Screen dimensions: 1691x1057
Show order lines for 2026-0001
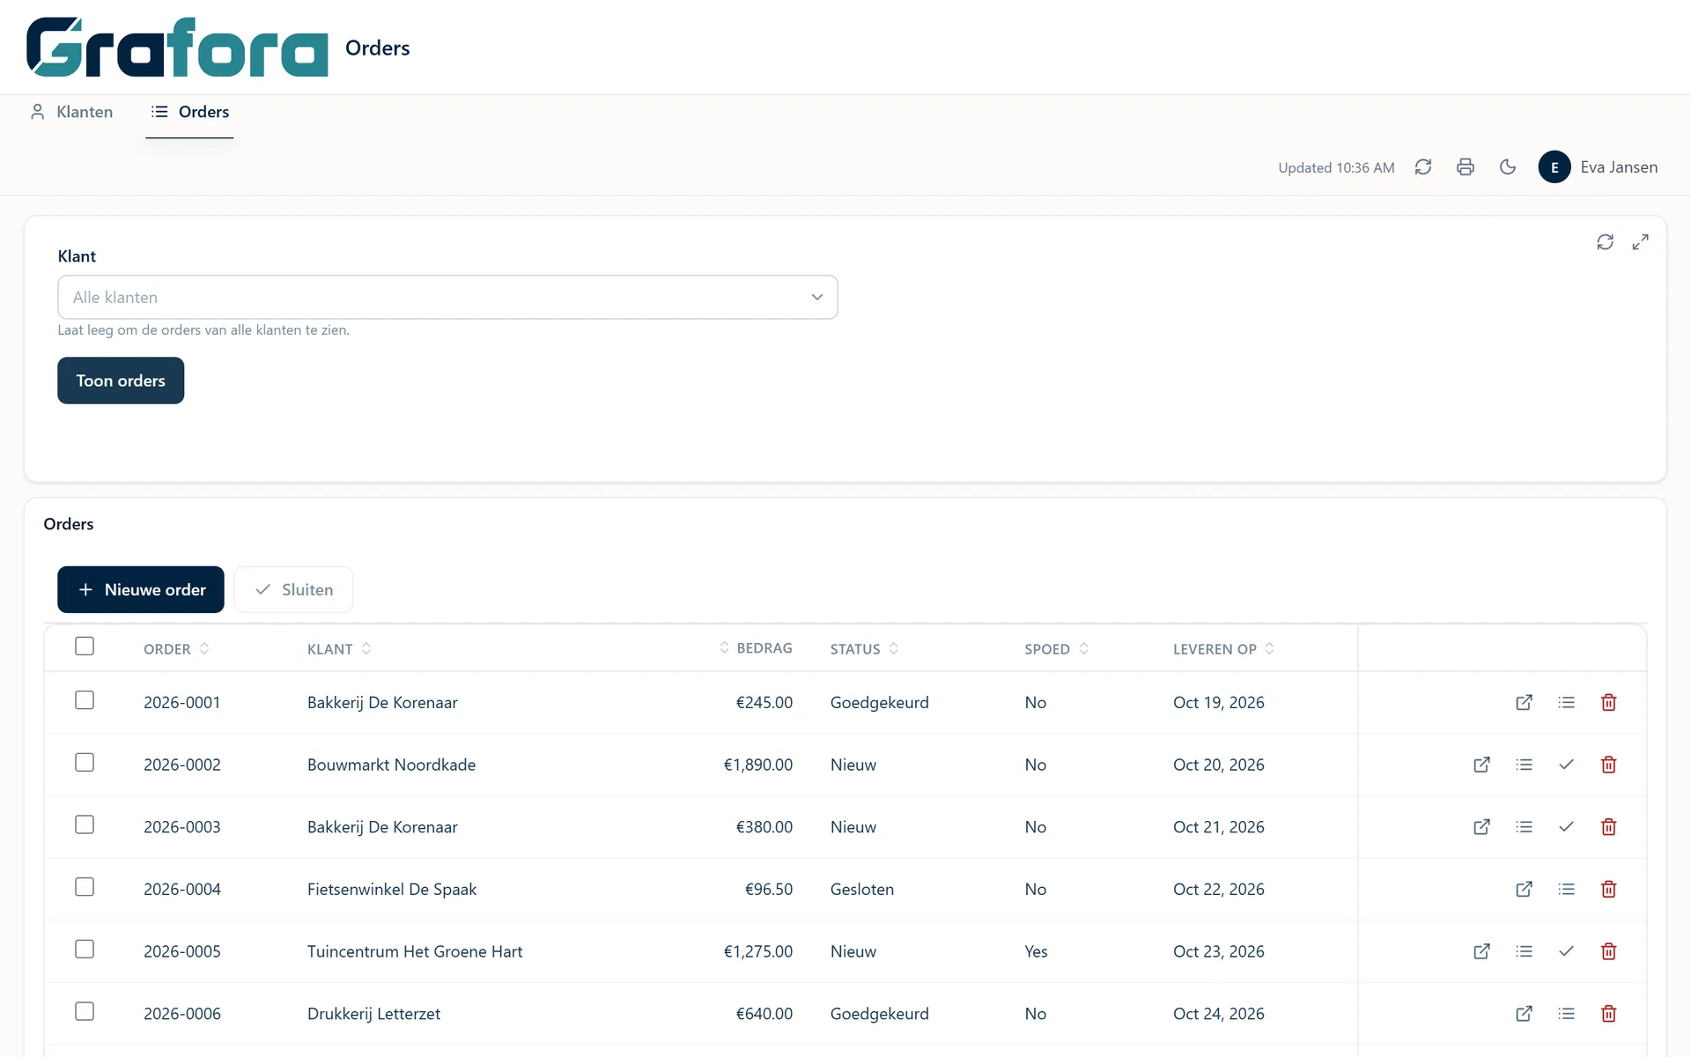(x=1566, y=703)
